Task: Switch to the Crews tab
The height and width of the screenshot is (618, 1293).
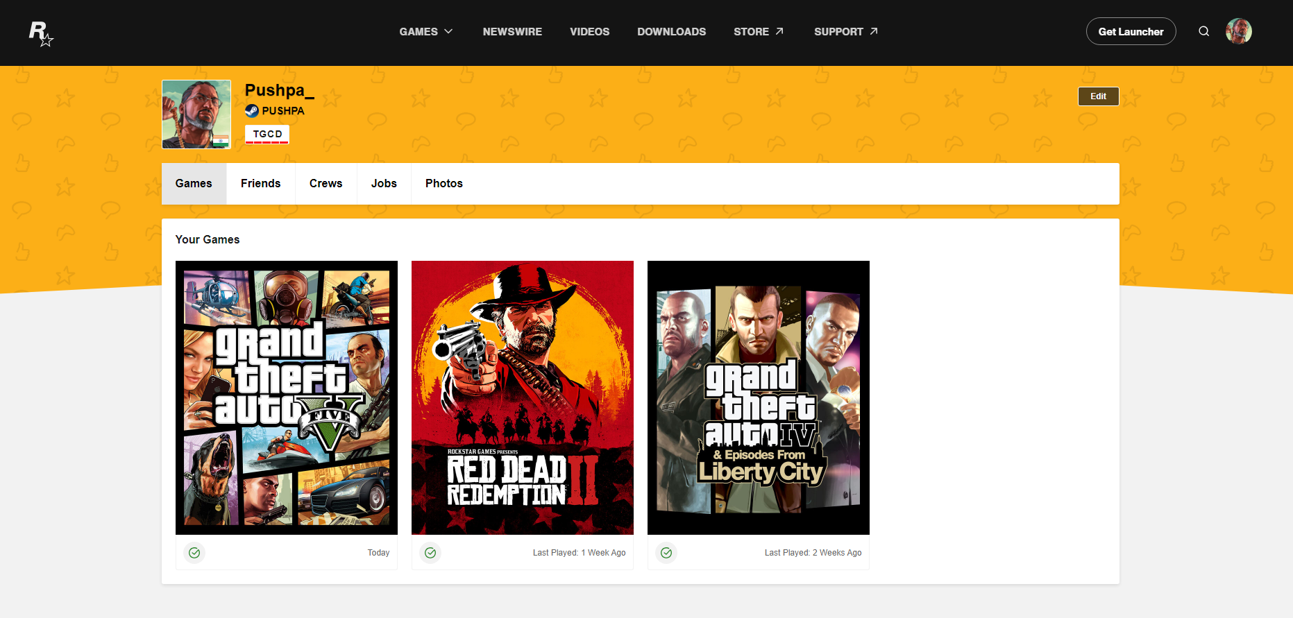Action: click(x=326, y=184)
